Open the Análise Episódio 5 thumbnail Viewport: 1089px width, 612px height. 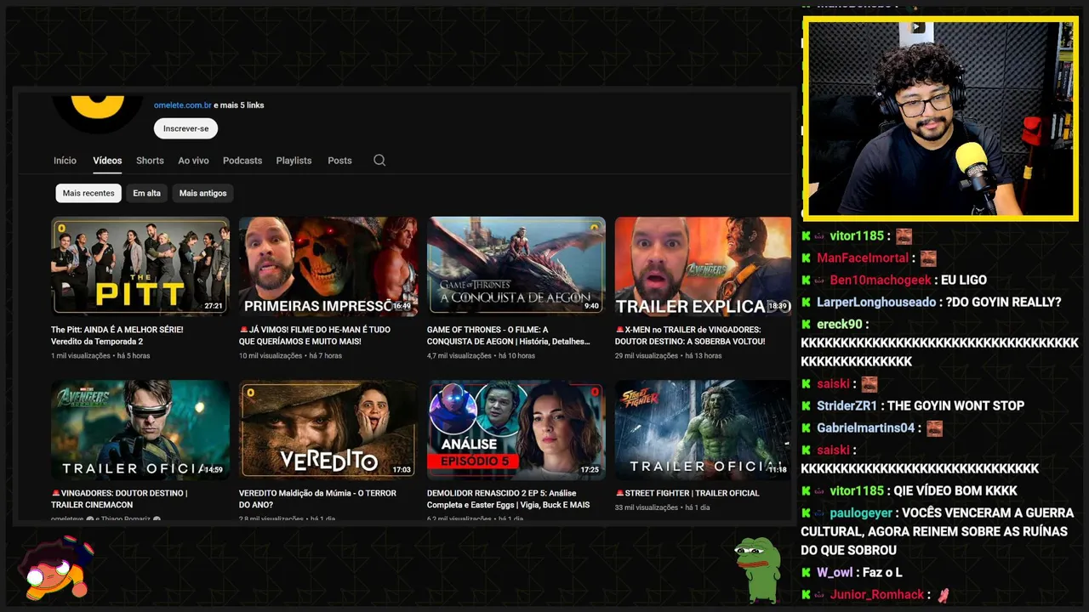(516, 429)
